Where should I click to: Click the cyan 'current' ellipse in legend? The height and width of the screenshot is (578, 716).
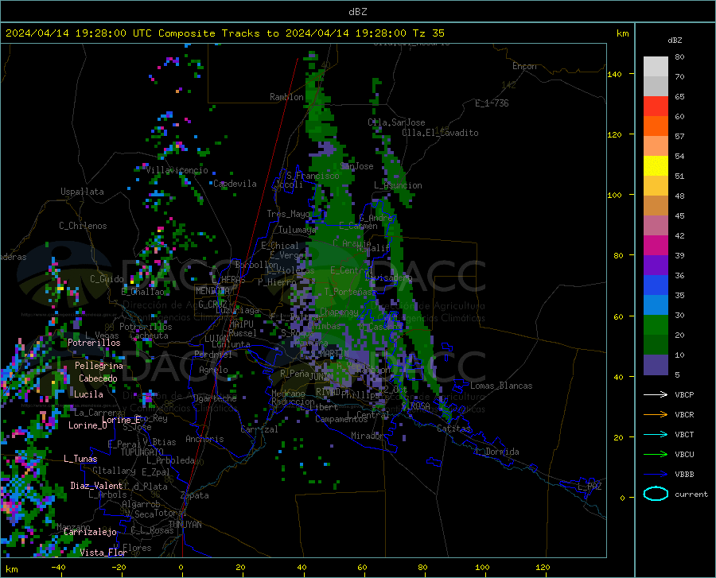pyautogui.click(x=656, y=494)
